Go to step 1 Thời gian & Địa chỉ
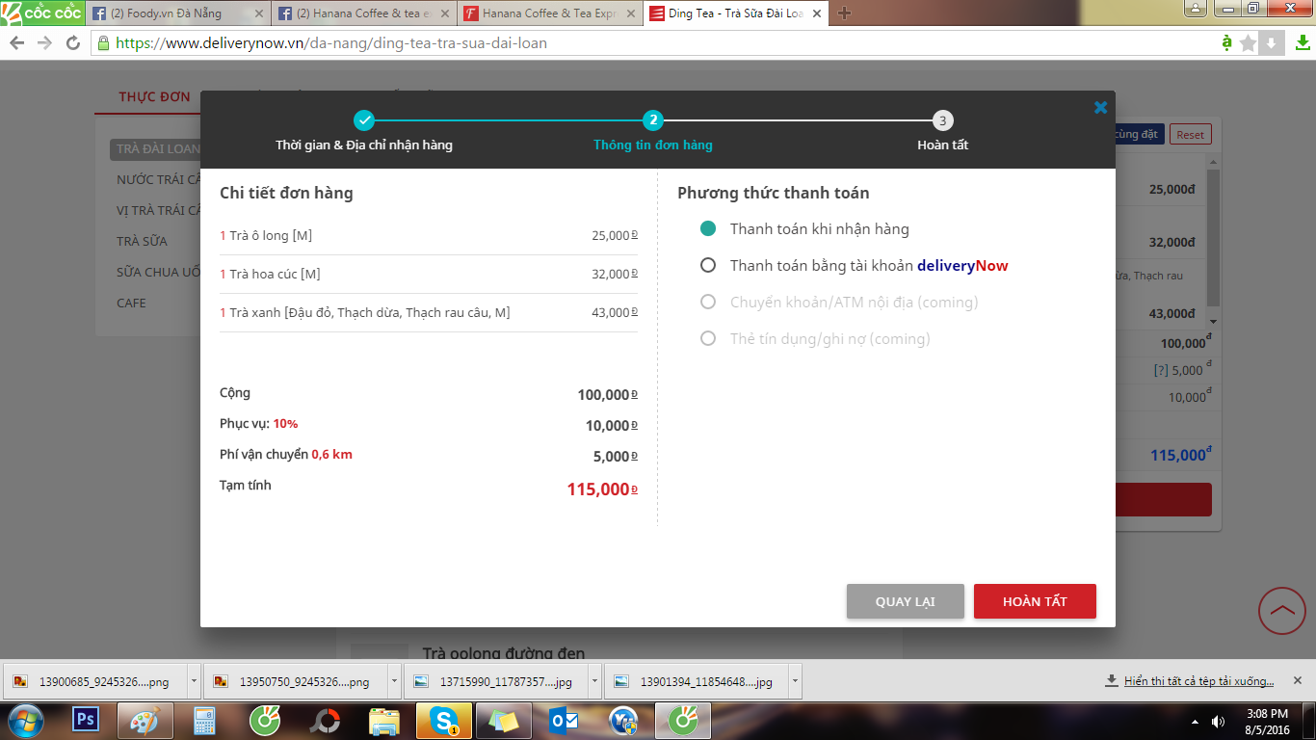This screenshot has height=740, width=1316. [x=363, y=120]
